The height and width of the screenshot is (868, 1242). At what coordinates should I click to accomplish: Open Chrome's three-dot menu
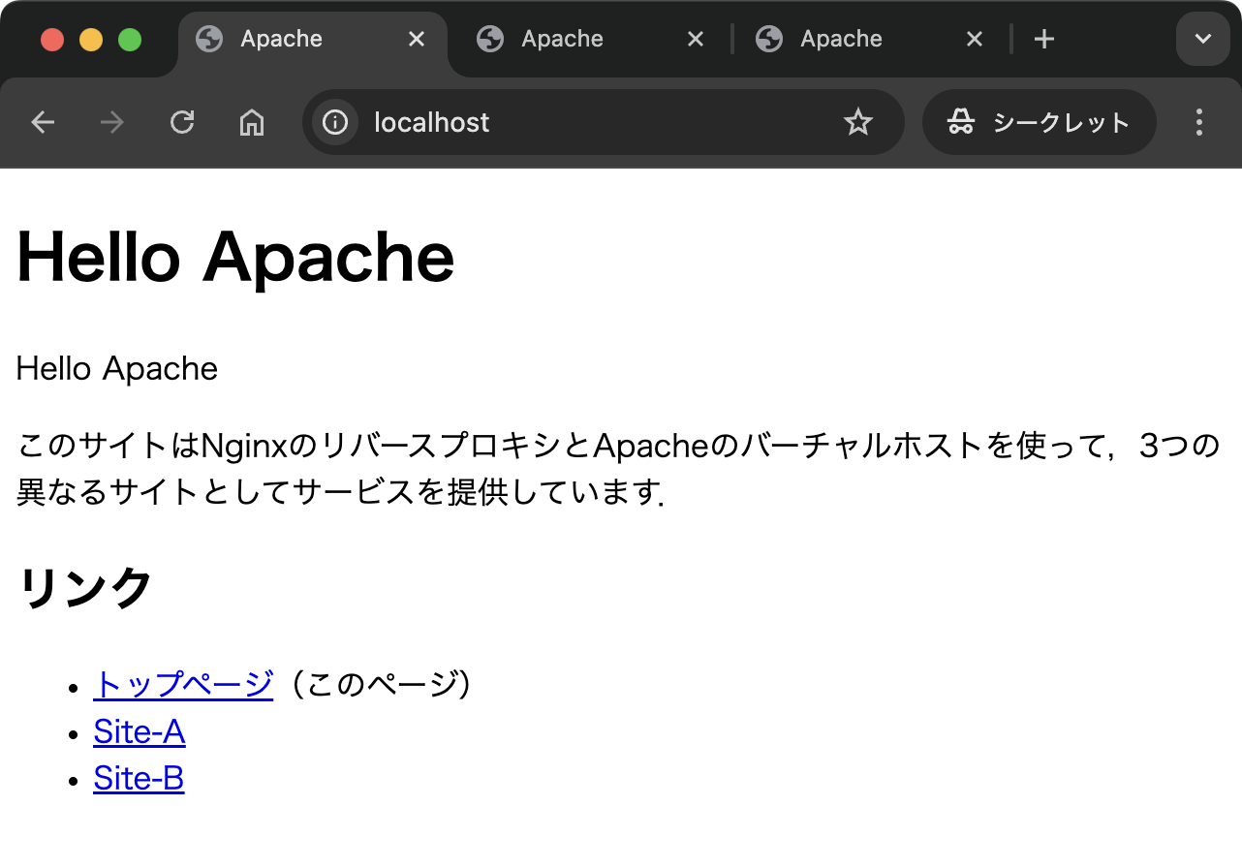tap(1199, 122)
